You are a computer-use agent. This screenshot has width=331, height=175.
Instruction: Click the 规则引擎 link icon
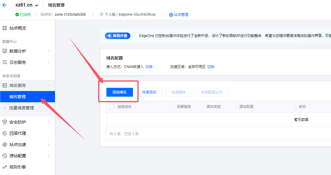tap(5, 167)
